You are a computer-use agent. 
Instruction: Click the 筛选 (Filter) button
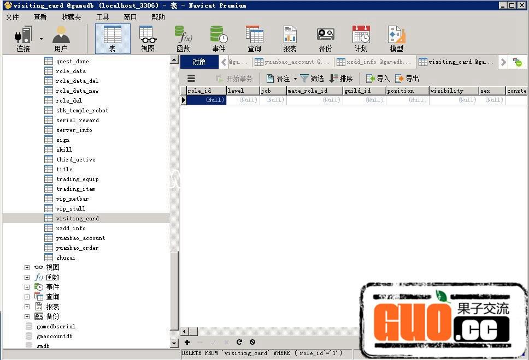click(311, 79)
